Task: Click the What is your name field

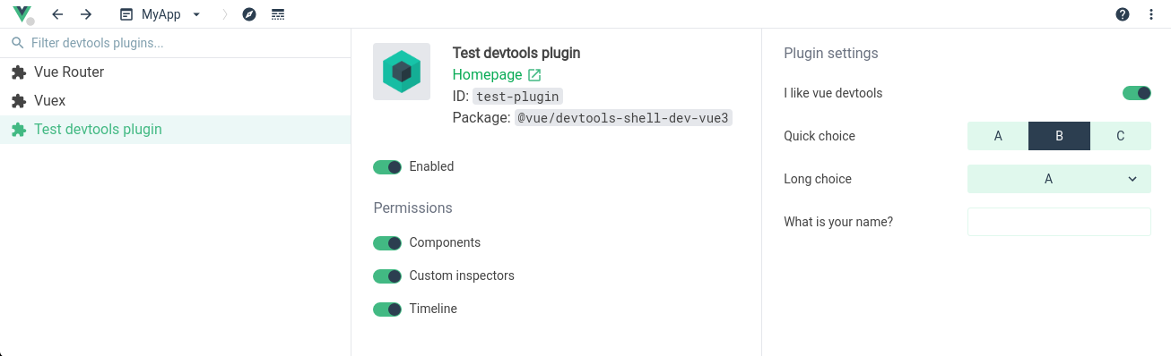Action: coord(1059,222)
